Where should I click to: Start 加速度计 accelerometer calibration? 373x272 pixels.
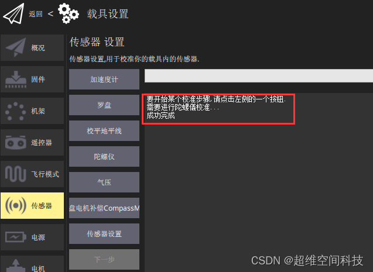pos(104,80)
